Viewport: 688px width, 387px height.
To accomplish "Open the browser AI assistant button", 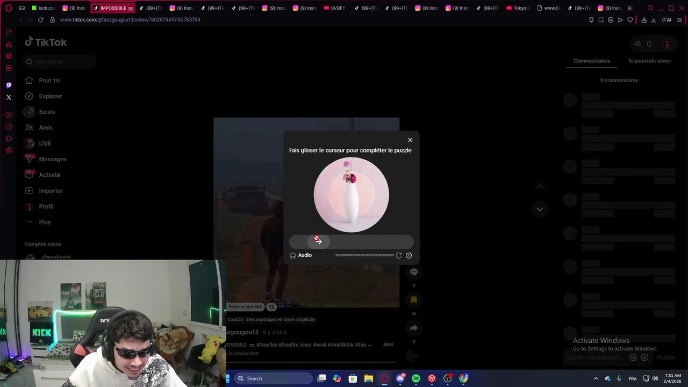I will (x=666, y=20).
